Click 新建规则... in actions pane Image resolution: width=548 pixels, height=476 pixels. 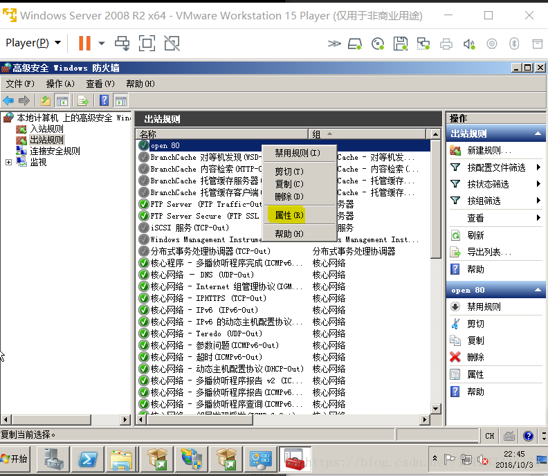point(489,151)
